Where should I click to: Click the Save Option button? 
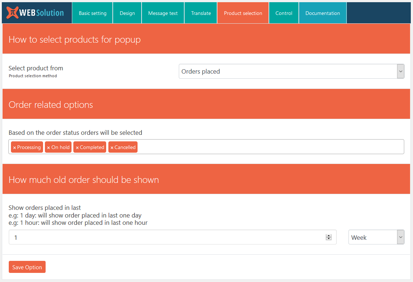coord(27,267)
